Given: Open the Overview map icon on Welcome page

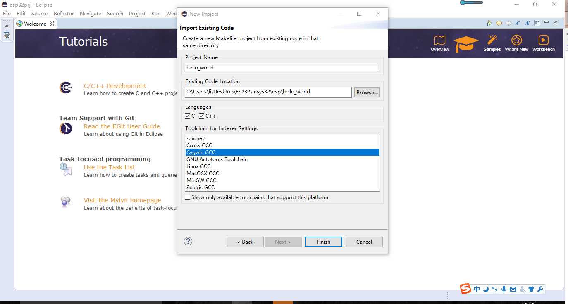Looking at the screenshot, I should [x=439, y=40].
